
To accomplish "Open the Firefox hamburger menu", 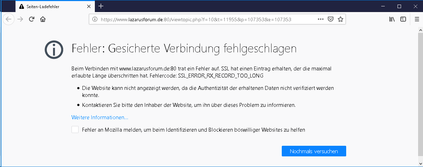I will [417, 19].
